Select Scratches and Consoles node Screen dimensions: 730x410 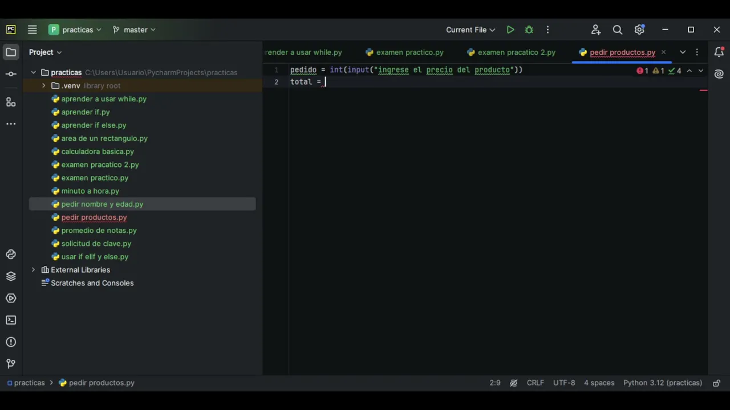92,283
